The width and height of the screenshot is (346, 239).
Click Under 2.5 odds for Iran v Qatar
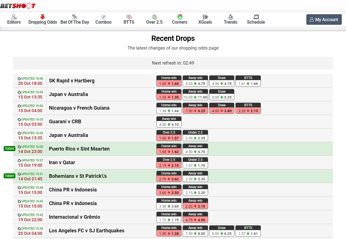click(x=195, y=163)
